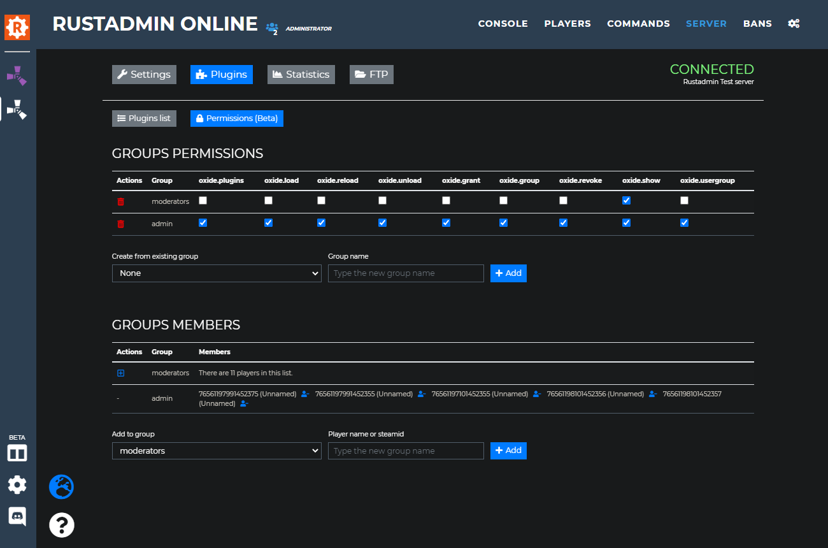Click the oxide.usergroup column header
Image resolution: width=828 pixels, height=548 pixels.
click(x=708, y=180)
